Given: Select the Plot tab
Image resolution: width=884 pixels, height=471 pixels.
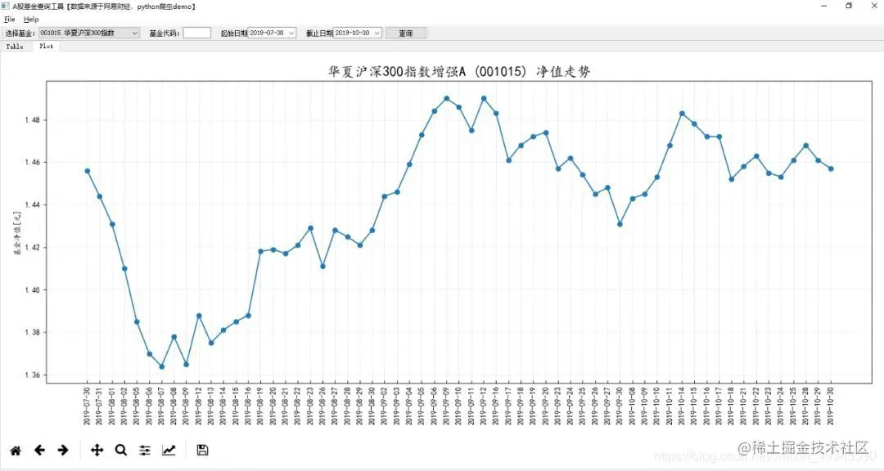Looking at the screenshot, I should coord(46,46).
